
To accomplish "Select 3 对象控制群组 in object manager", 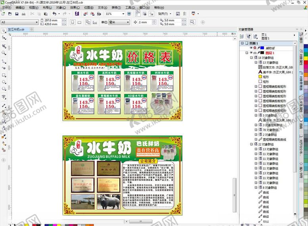I will pyautogui.click(x=272, y=125).
